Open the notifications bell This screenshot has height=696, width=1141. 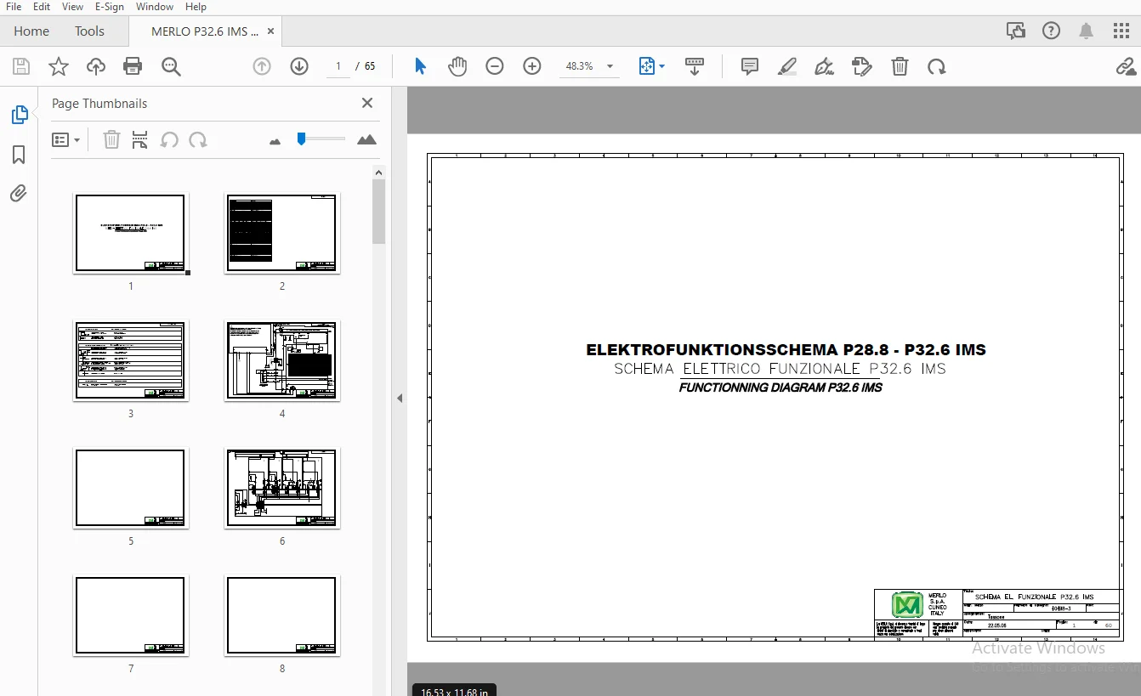point(1086,31)
